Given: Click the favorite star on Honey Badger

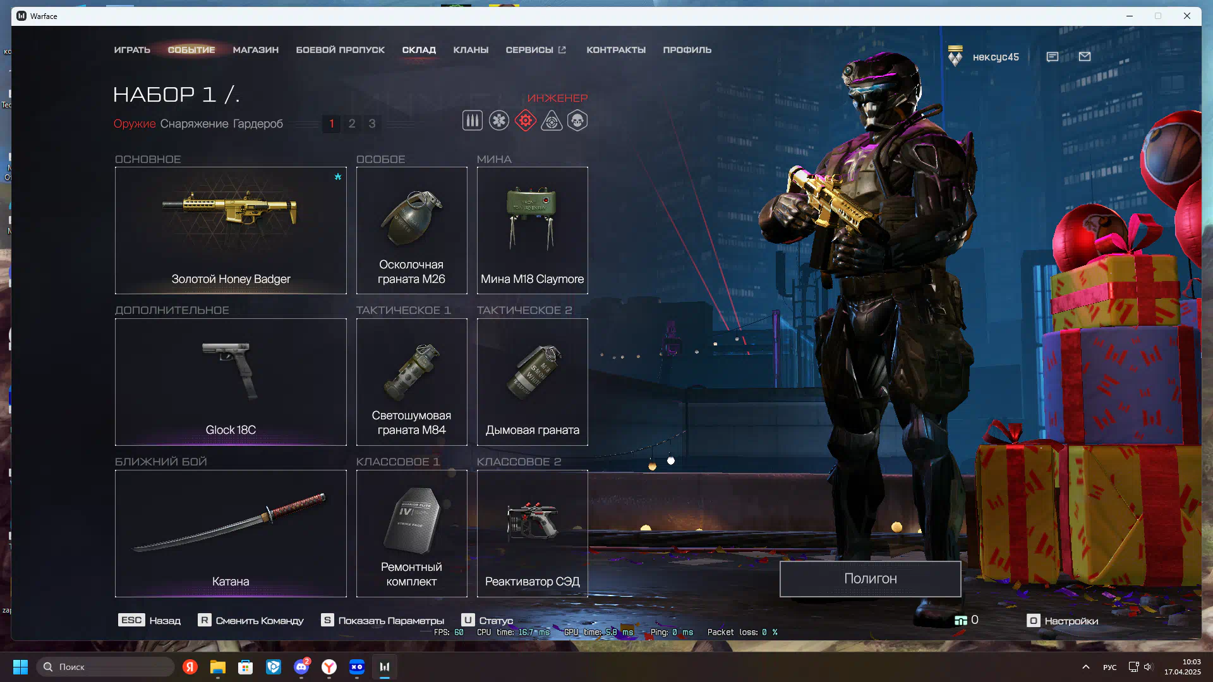Looking at the screenshot, I should pyautogui.click(x=338, y=177).
